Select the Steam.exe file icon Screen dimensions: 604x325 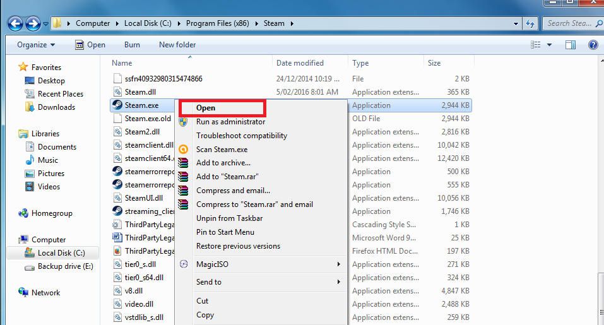click(117, 105)
